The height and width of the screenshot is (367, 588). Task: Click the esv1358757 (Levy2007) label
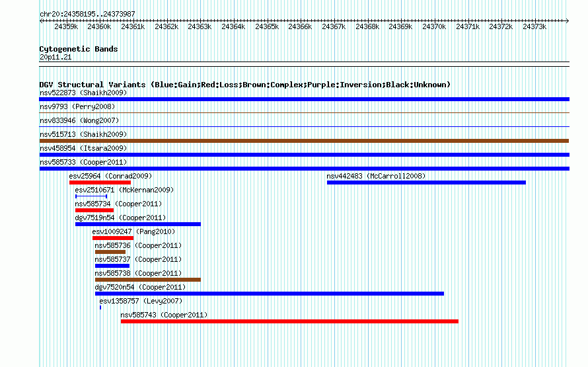pyautogui.click(x=141, y=301)
